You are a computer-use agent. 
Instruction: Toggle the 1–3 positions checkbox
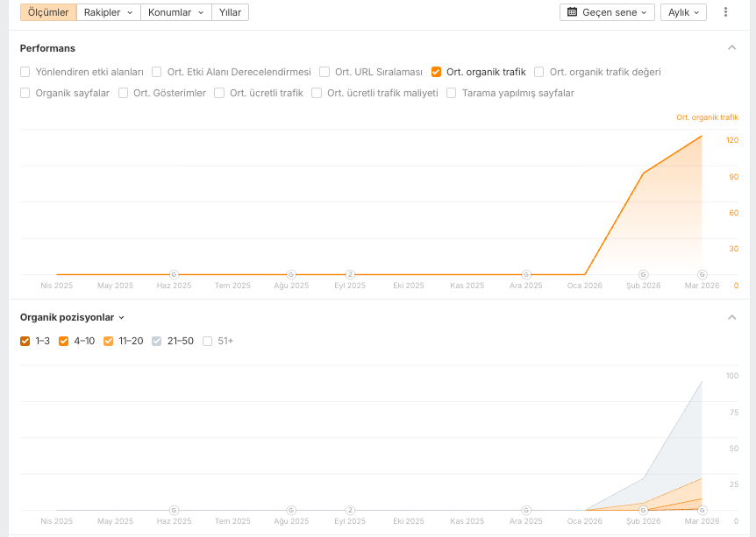tap(25, 341)
